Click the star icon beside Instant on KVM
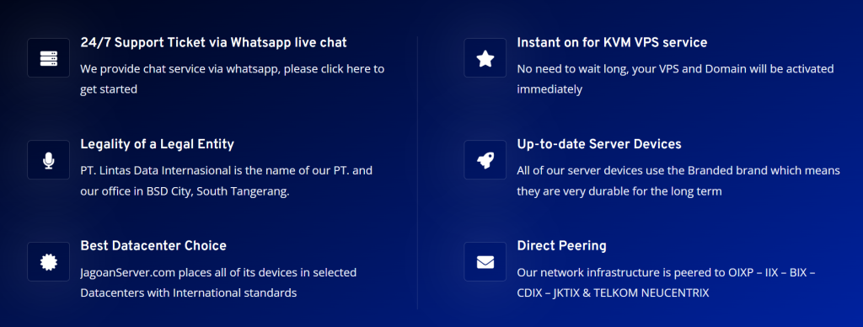The width and height of the screenshot is (863, 327). tap(485, 58)
